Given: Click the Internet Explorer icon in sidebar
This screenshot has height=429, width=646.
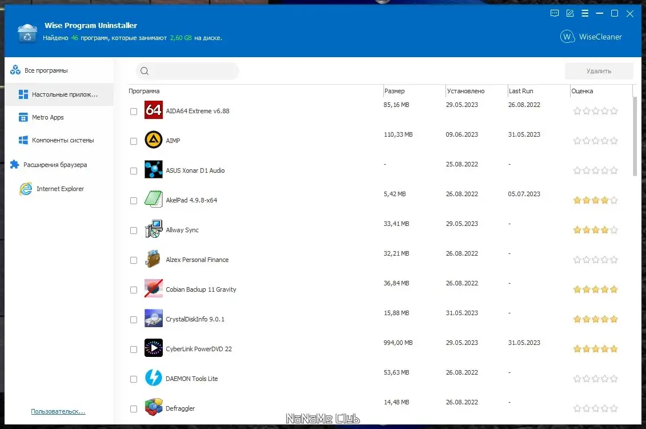Looking at the screenshot, I should 26,189.
